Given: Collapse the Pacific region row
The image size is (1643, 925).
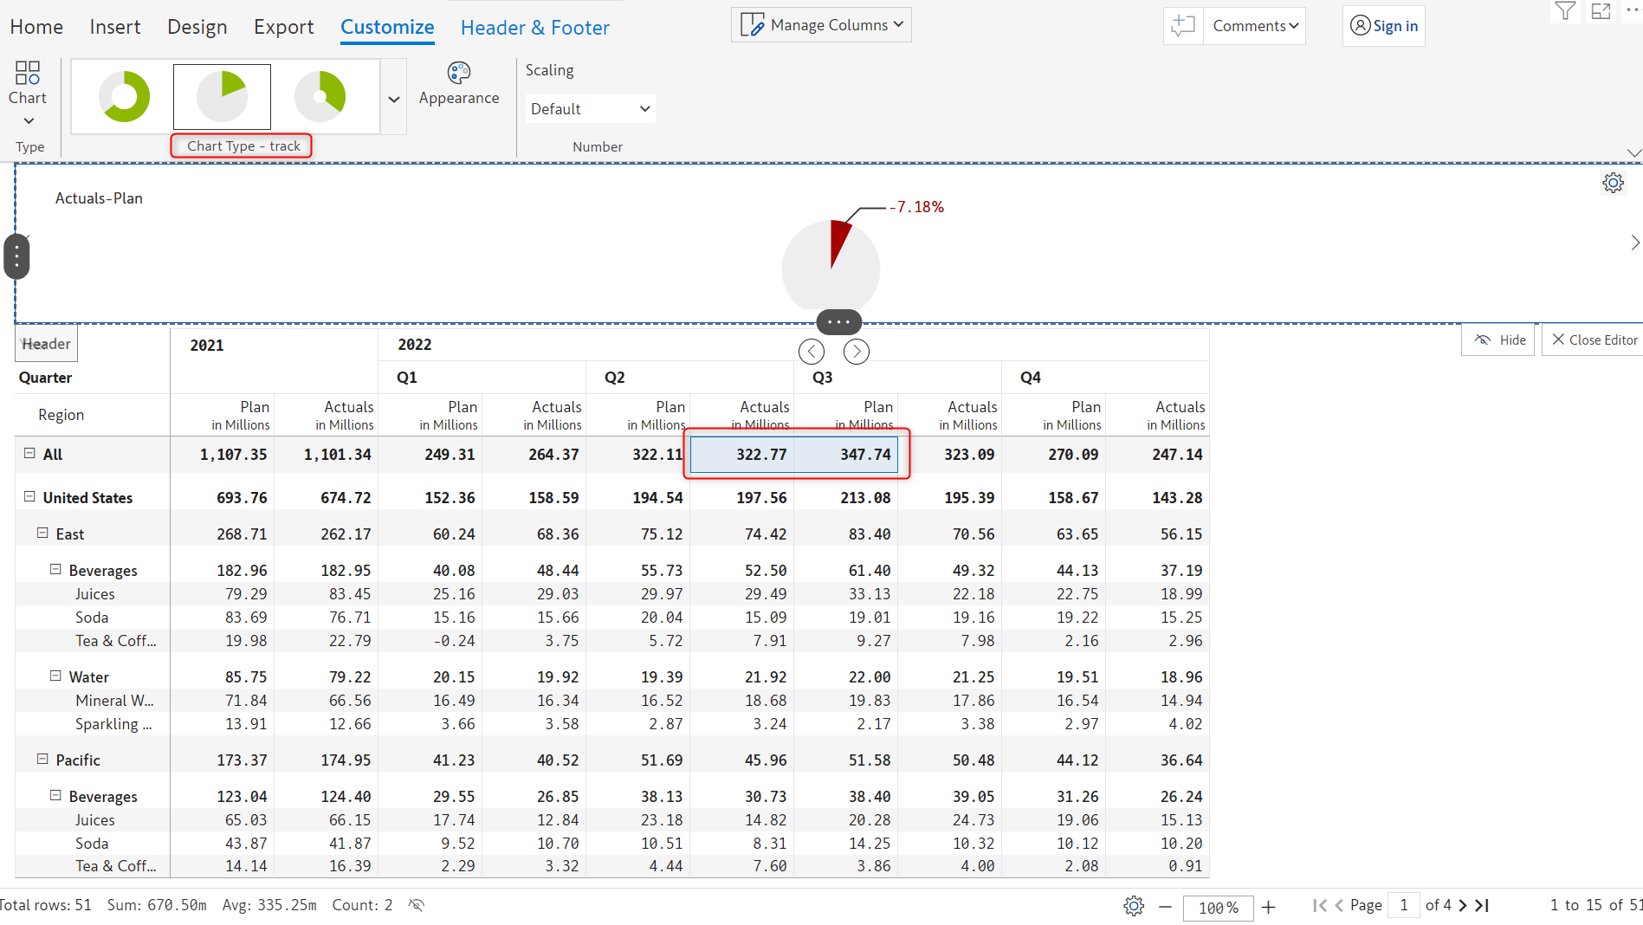Looking at the screenshot, I should click(42, 759).
